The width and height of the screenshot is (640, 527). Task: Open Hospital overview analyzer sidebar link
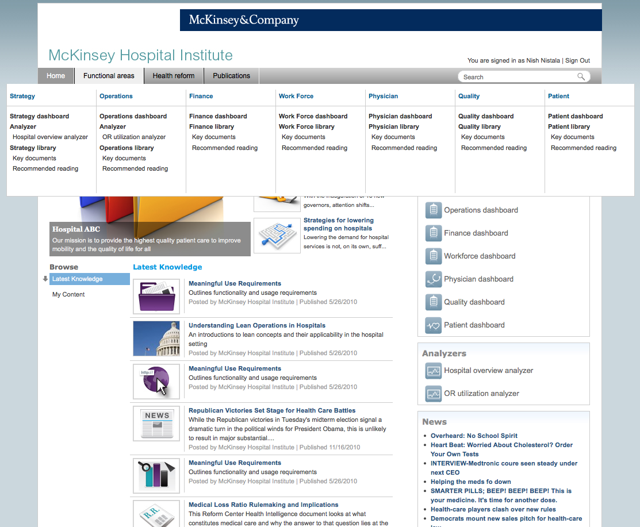[489, 370]
